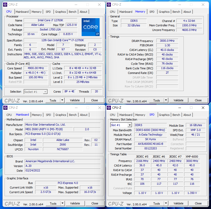Select the About tab in the CPU window

[x=83, y=12]
